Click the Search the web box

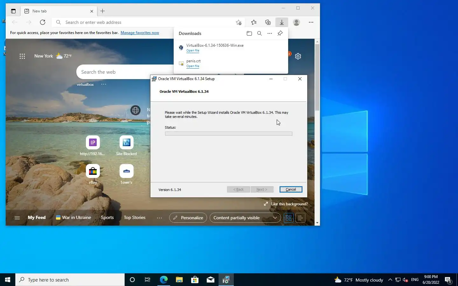click(125, 72)
